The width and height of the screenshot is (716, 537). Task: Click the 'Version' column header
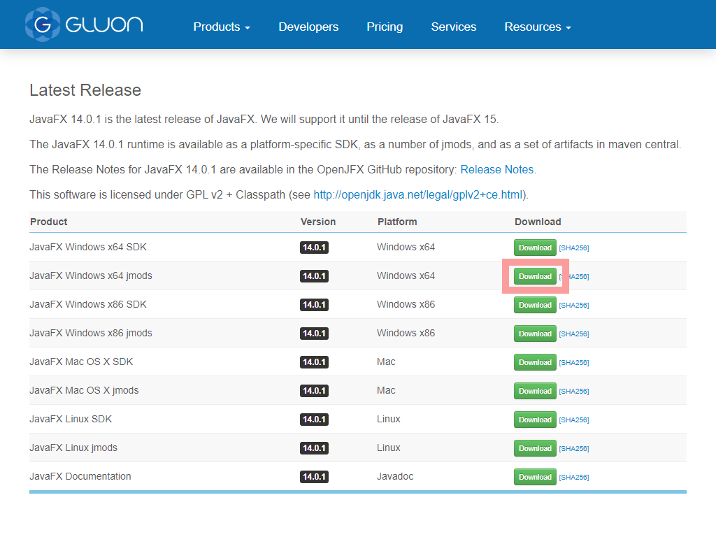(318, 222)
